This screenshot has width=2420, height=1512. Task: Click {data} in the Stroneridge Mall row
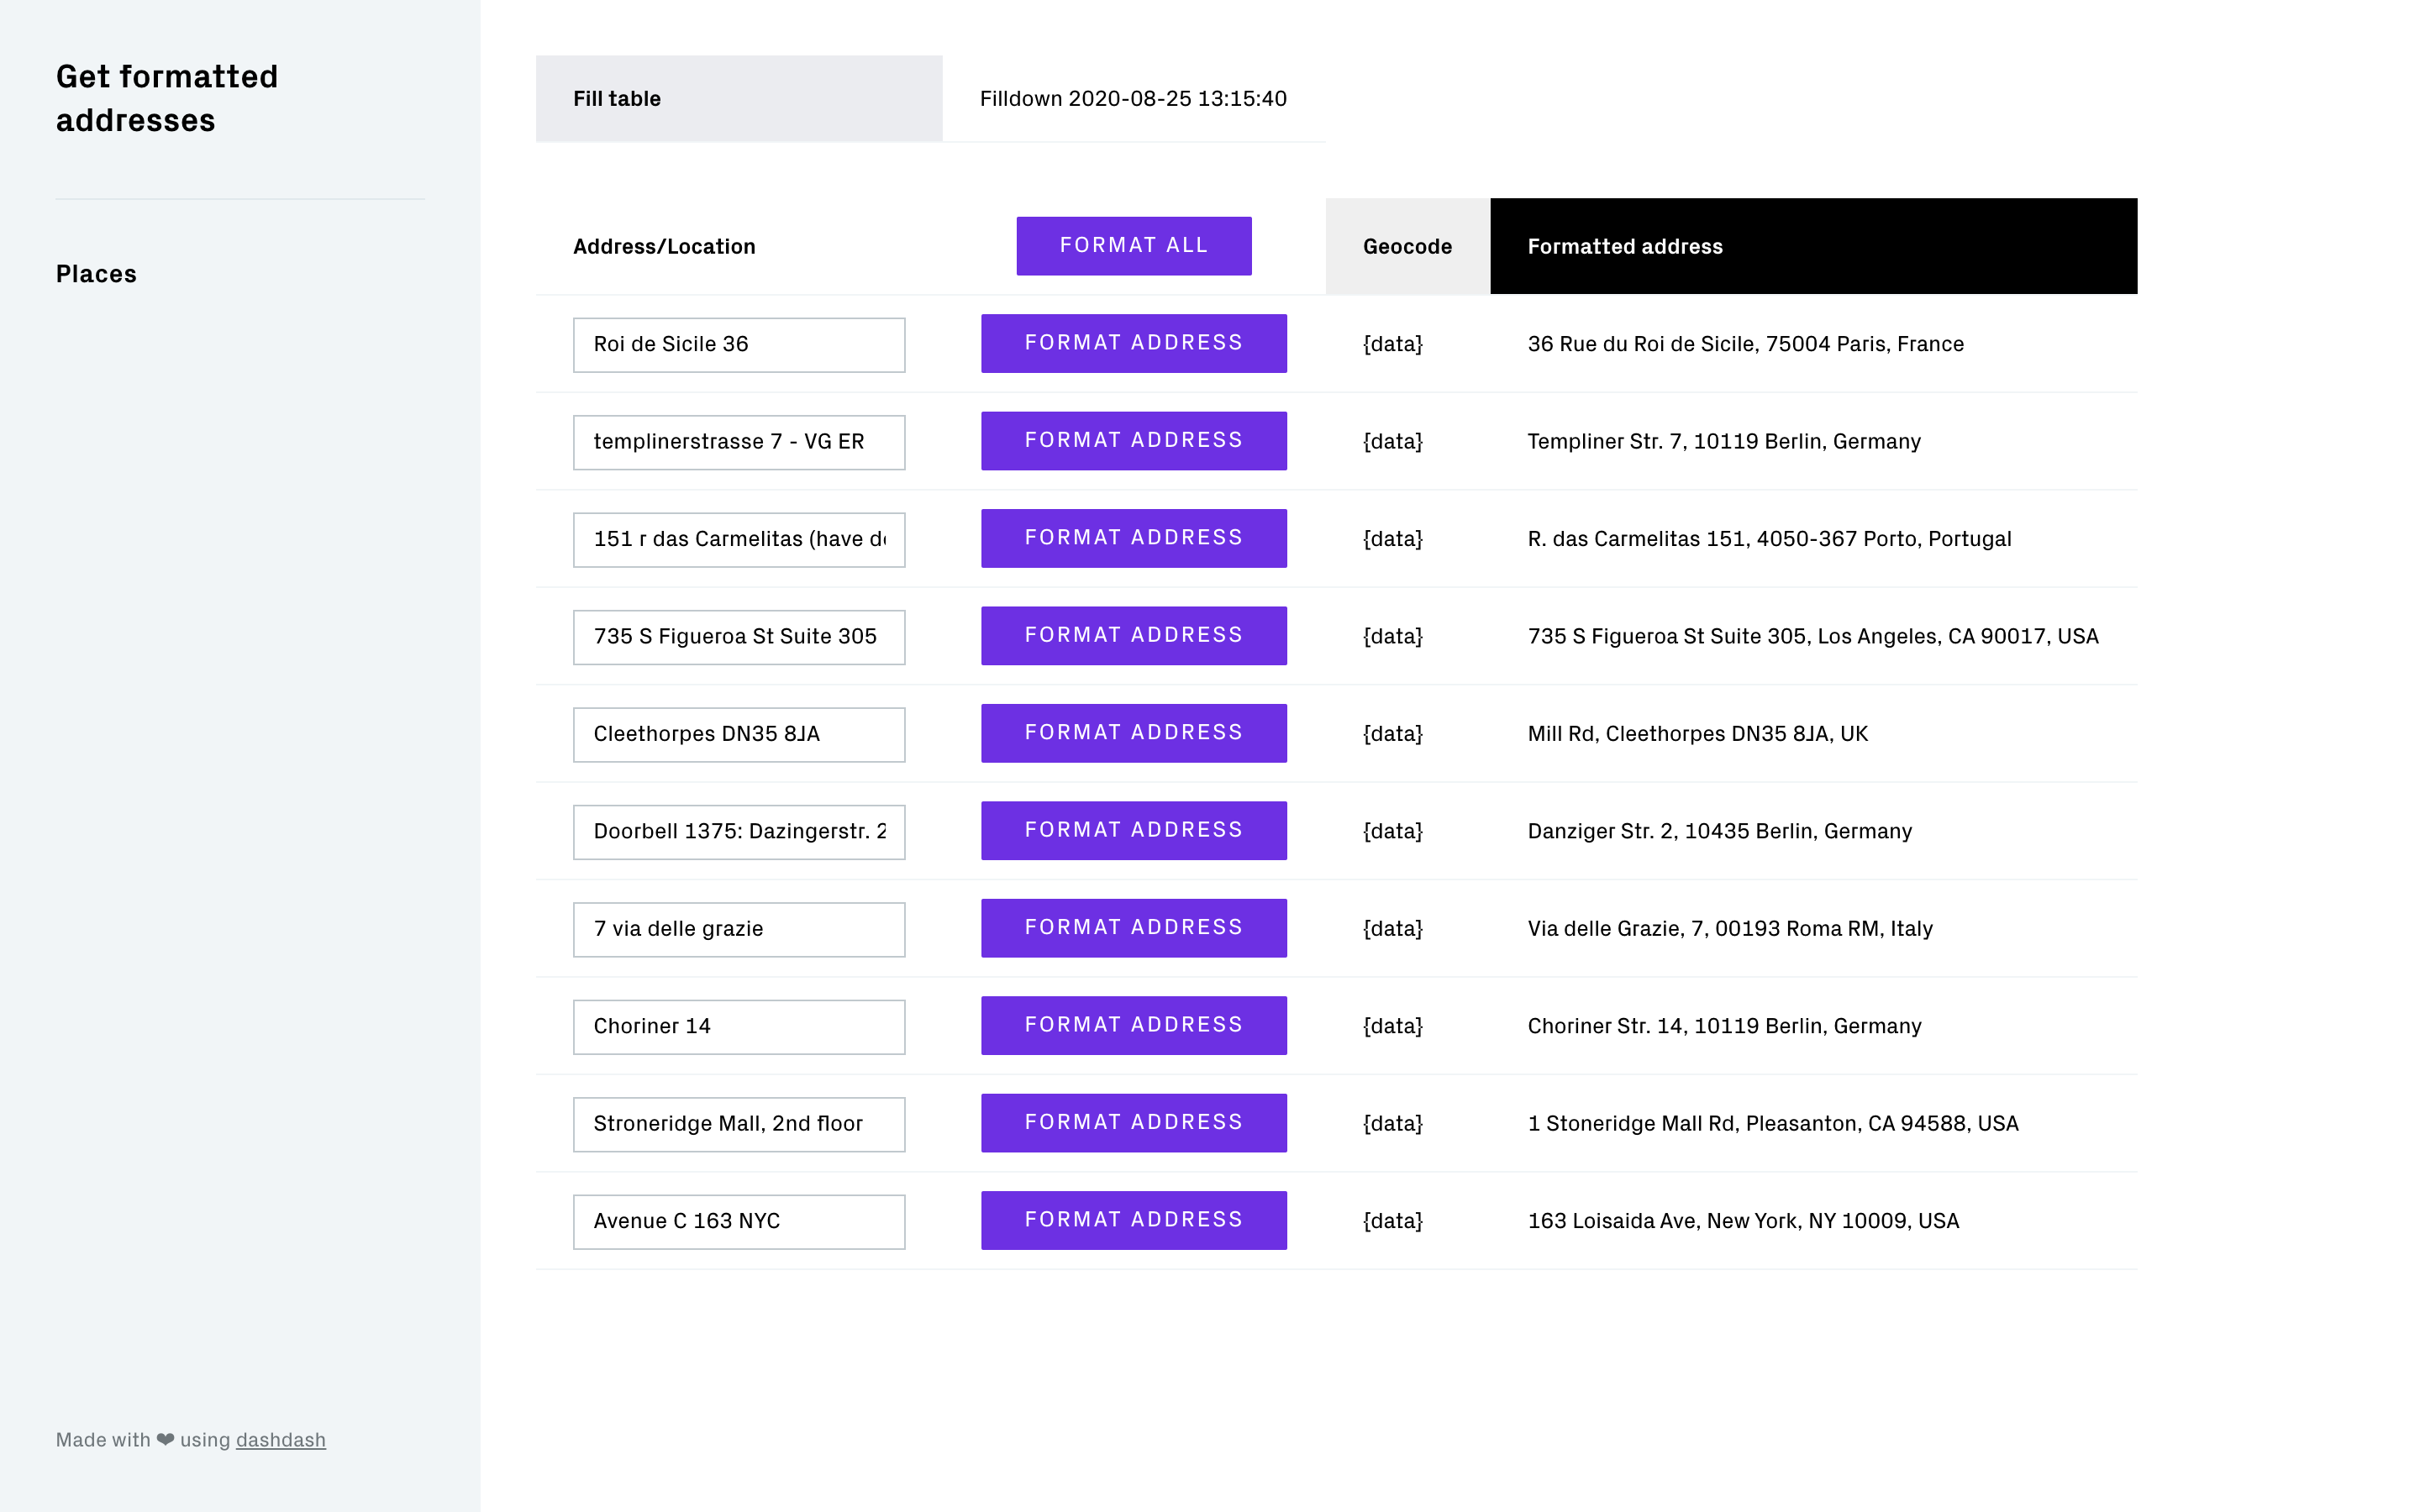point(1392,1124)
